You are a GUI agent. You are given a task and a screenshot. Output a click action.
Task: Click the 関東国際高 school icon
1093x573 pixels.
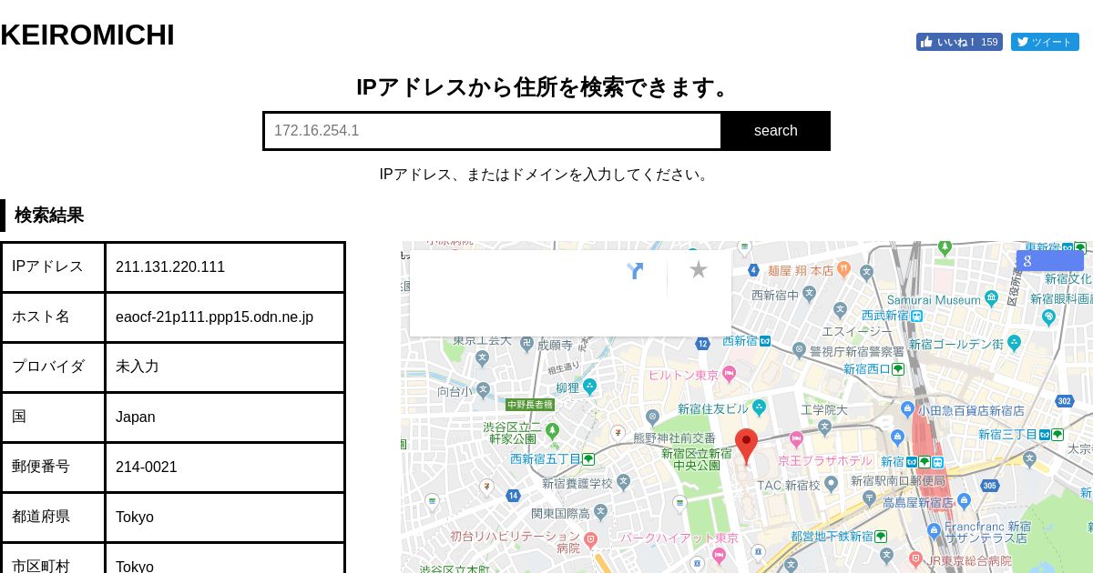600,512
